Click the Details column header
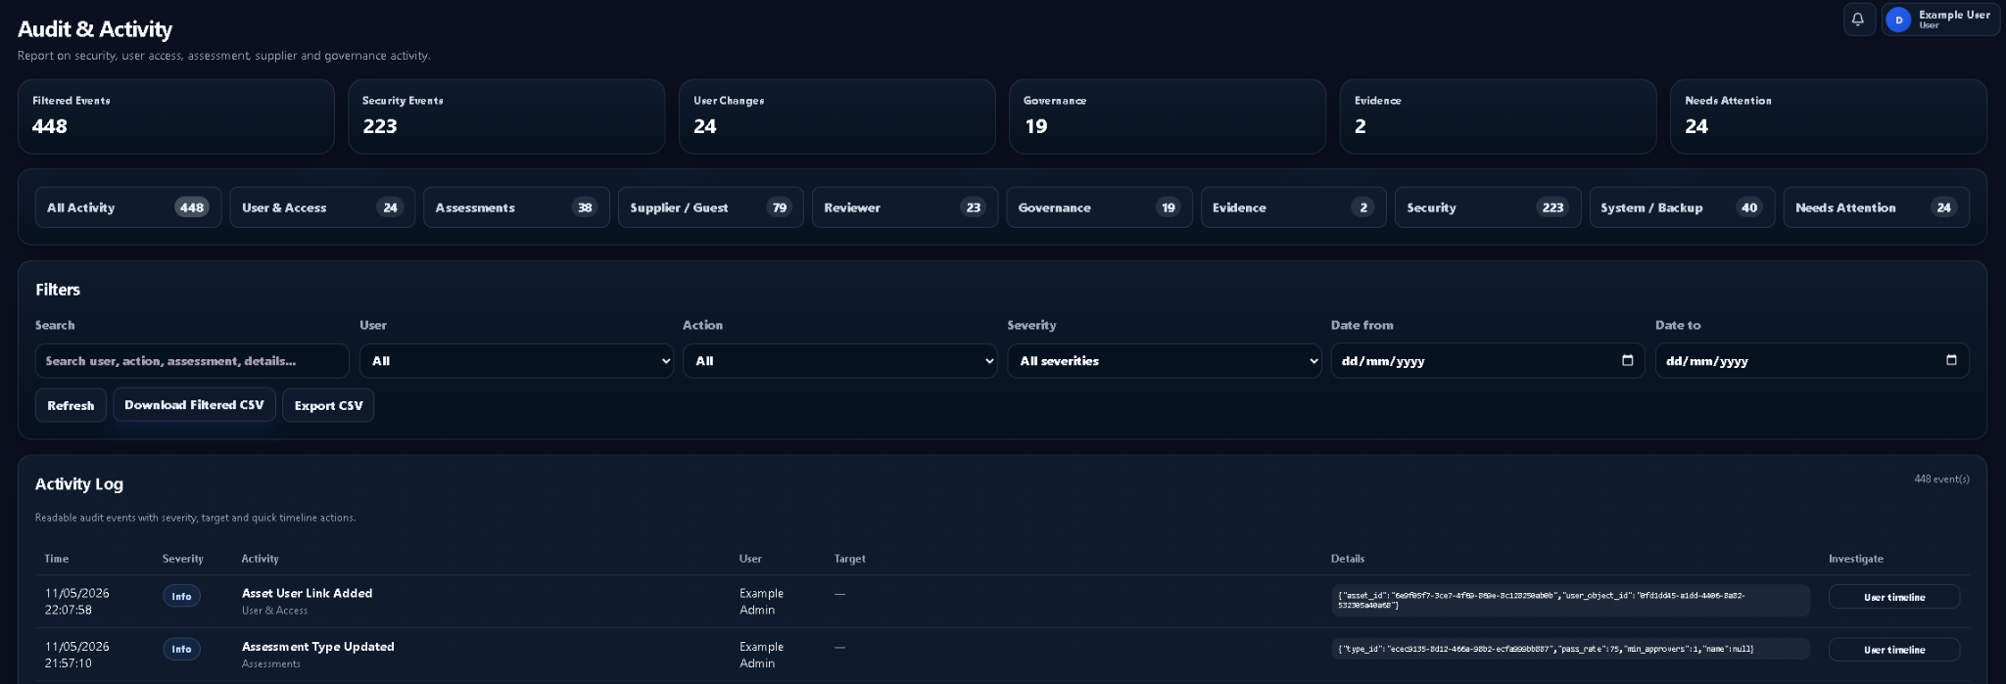The width and height of the screenshot is (2006, 684). tap(1348, 559)
